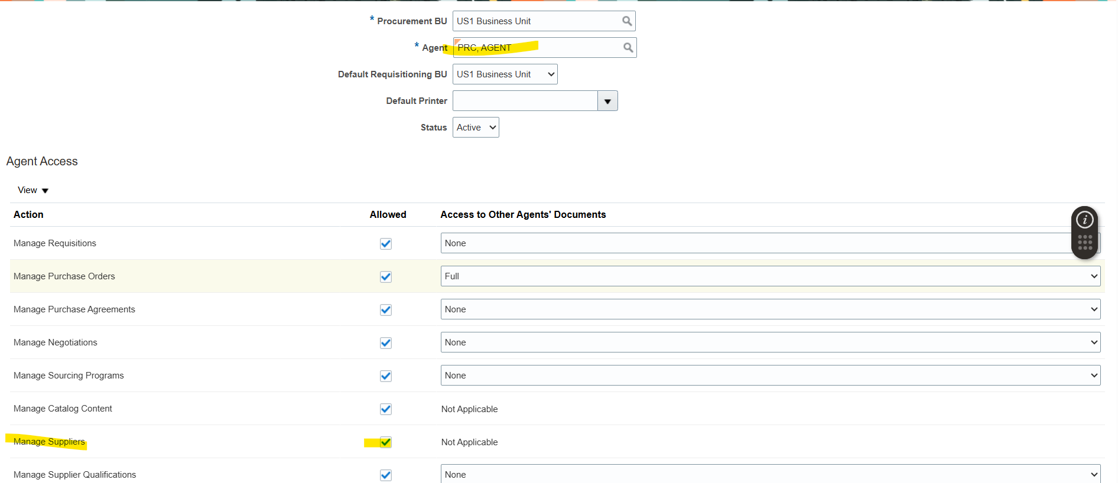
Task: Click Access to Other Agents' Documents header
Action: 523,215
